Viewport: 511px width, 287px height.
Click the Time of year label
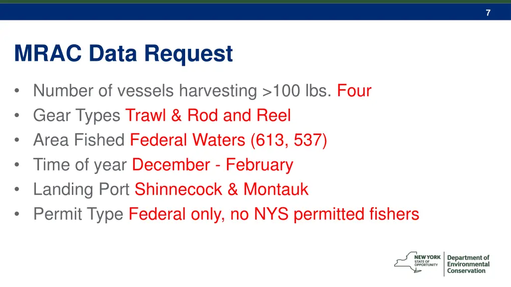pyautogui.click(x=80, y=165)
